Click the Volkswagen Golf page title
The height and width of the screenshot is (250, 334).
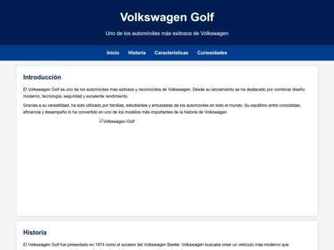click(x=167, y=17)
